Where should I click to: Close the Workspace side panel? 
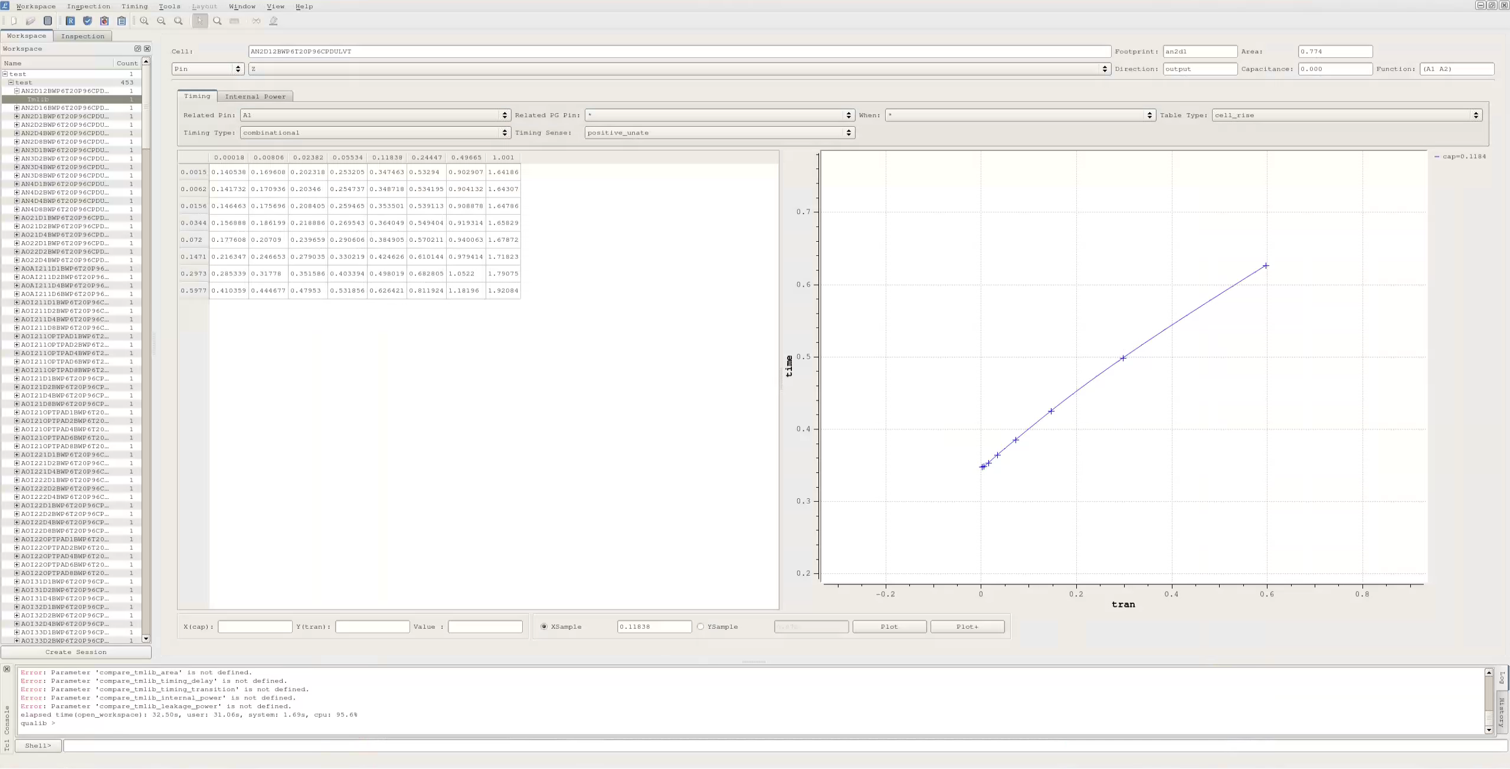[147, 48]
